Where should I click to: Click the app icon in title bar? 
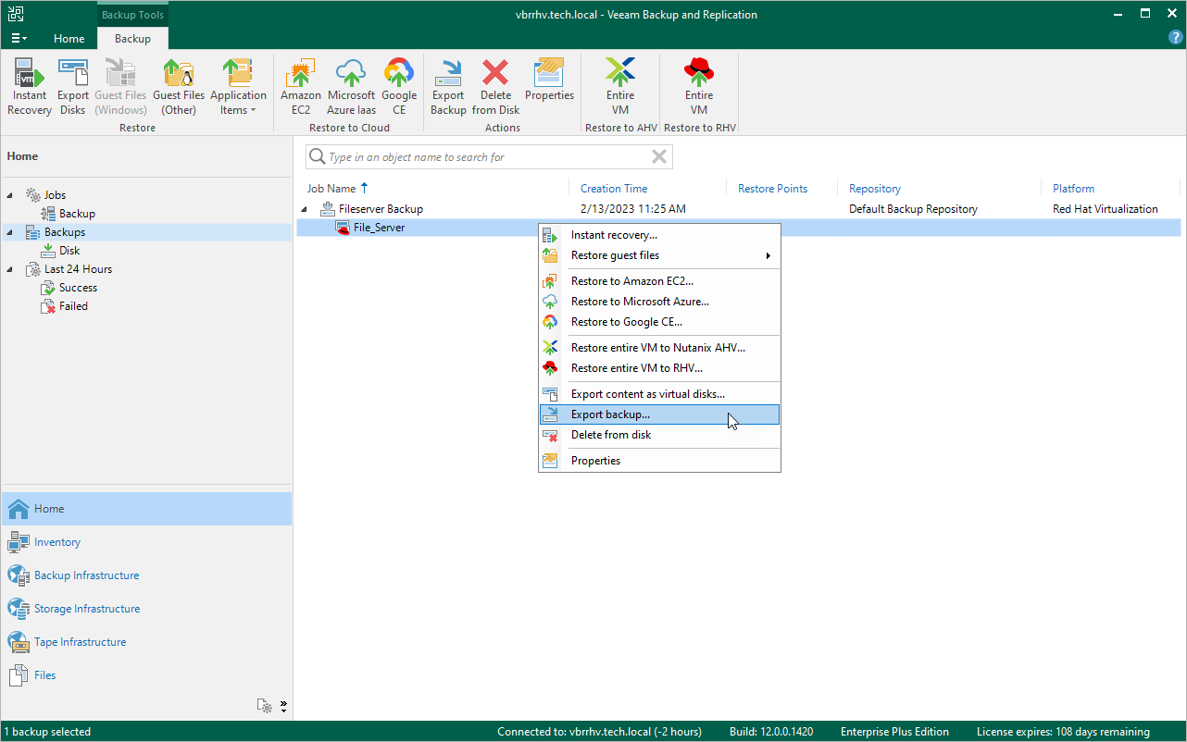[x=16, y=14]
